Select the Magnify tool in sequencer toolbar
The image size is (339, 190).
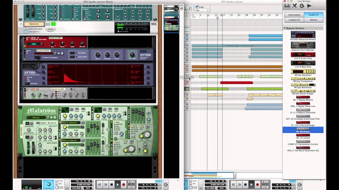coord(186,9)
